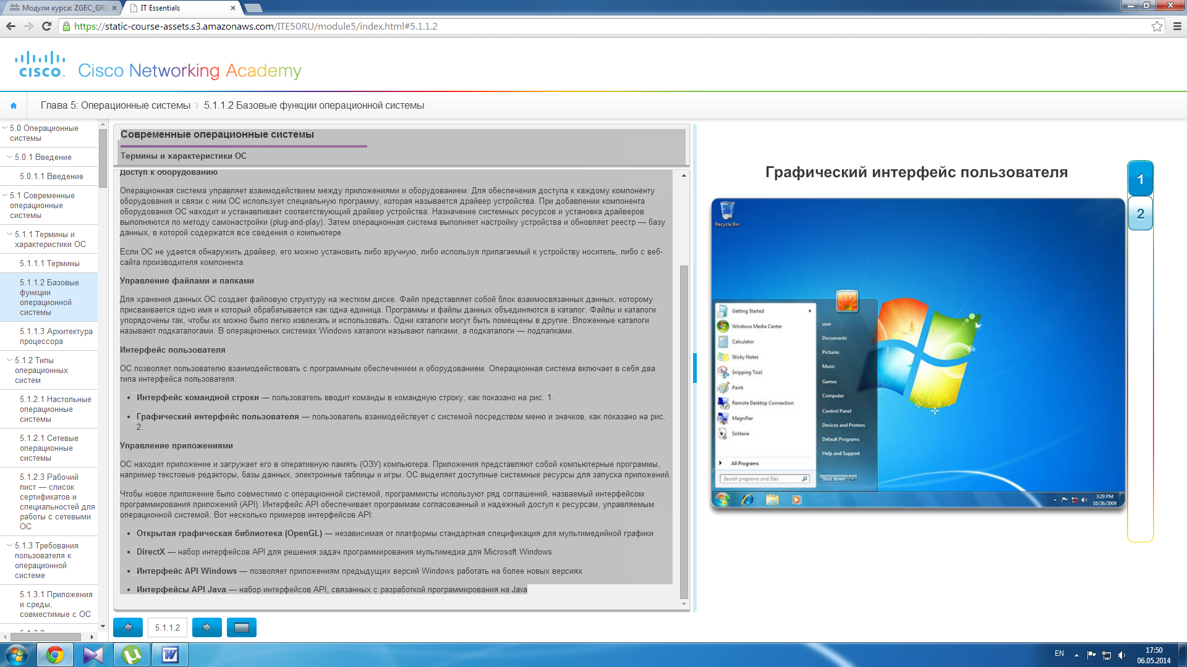
Task: Collapse 5.1 Современные операционные системы
Action: (5, 195)
